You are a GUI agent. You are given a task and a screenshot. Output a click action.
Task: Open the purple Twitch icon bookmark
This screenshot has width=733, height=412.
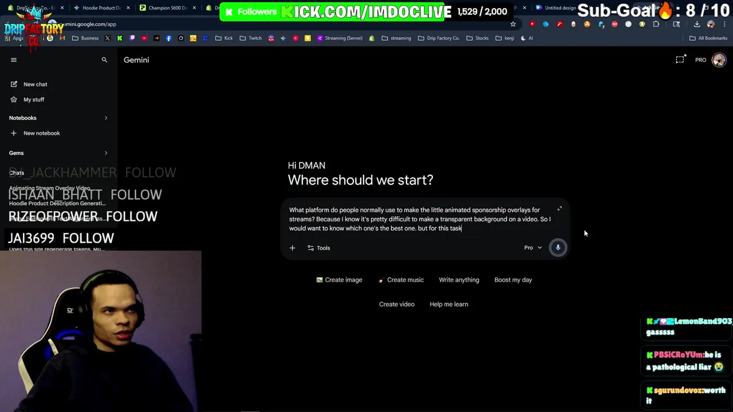click(x=132, y=38)
